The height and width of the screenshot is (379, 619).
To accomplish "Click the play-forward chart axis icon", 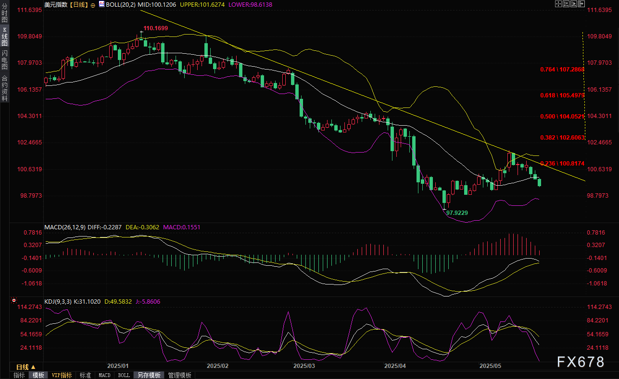I will tap(573, 4).
